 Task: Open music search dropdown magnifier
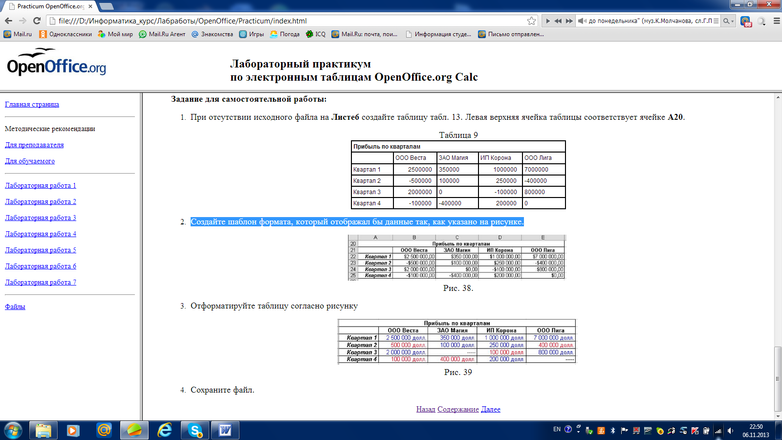728,21
